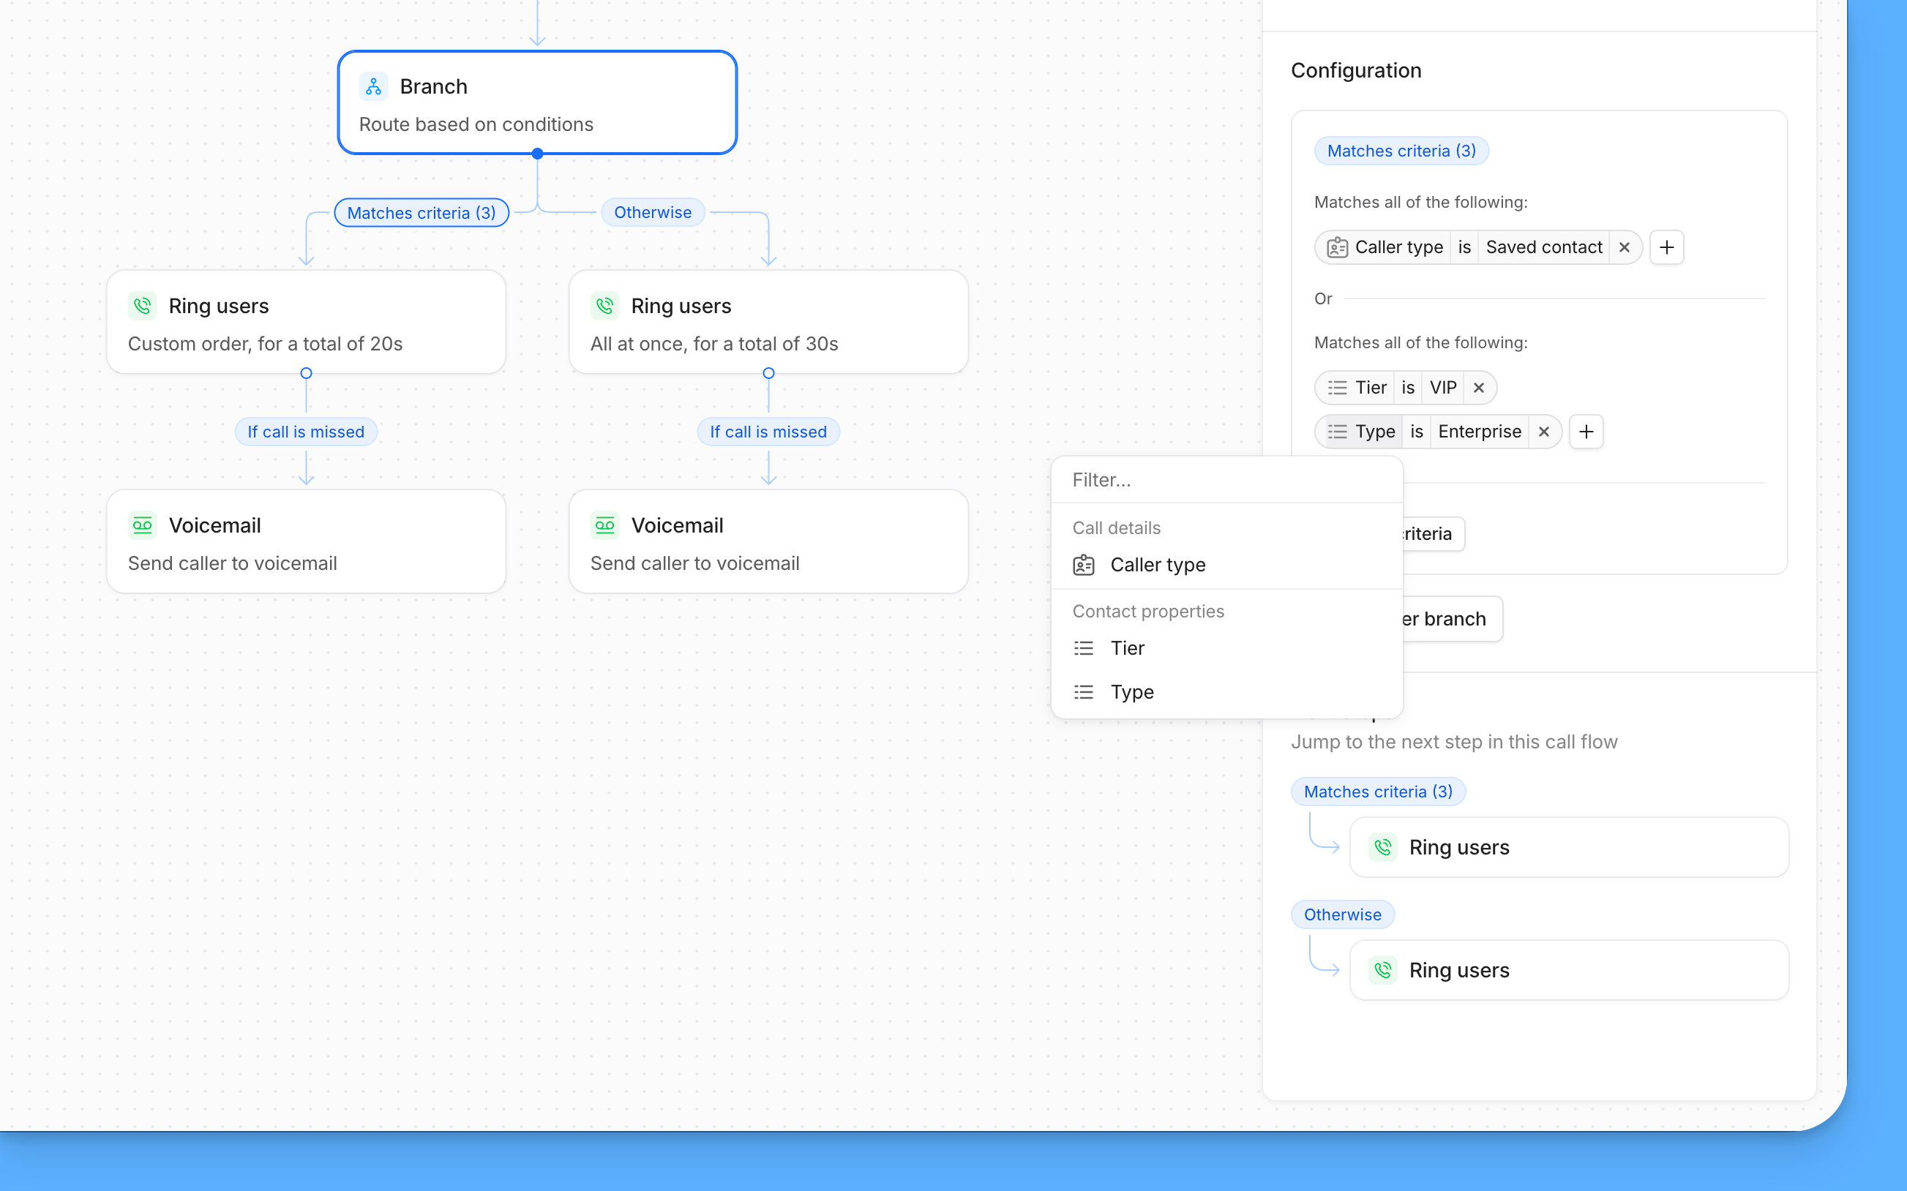This screenshot has width=1907, height=1191.
Task: Remove the Type is Enterprise condition
Action: 1544,432
